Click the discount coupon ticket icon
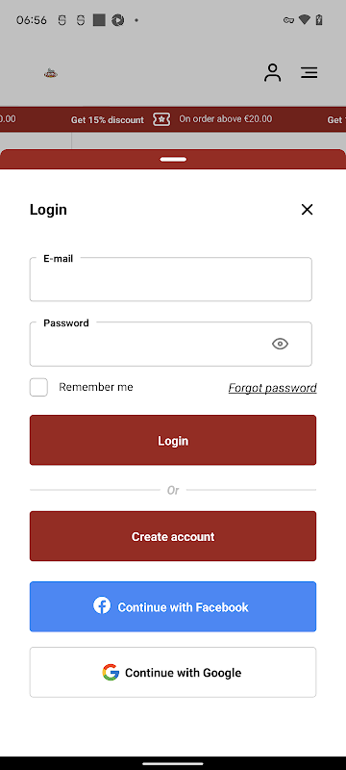Screen dimensions: 346x770 [161, 119]
